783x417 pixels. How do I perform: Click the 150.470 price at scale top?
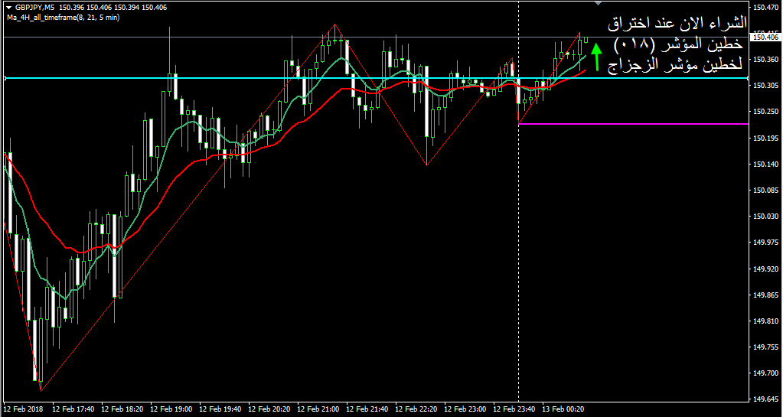coord(765,8)
